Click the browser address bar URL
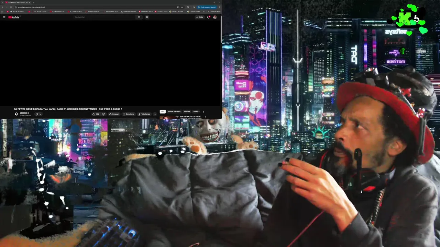 [x=32, y=7]
